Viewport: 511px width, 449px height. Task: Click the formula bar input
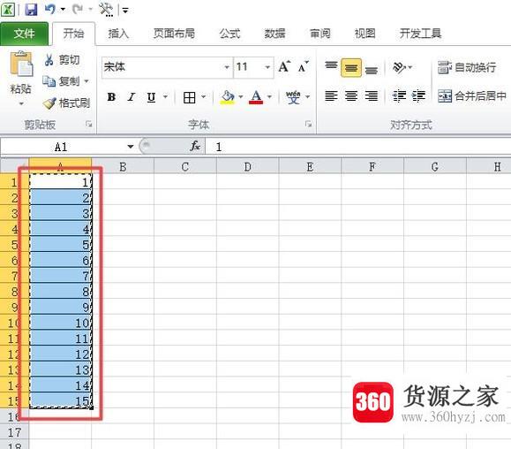click(x=357, y=147)
